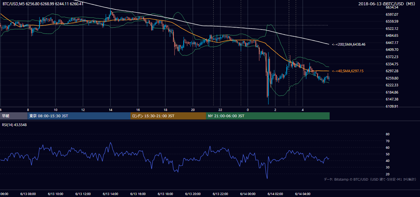The height and width of the screenshot is (197, 420).
Task: Click the RSI axis level 70
Action: point(387,141)
